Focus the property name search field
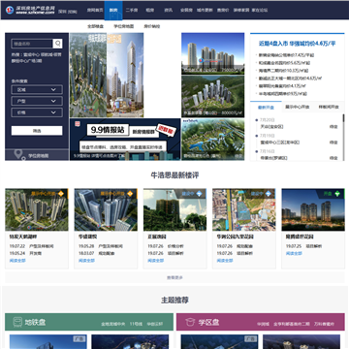 pos(32,44)
